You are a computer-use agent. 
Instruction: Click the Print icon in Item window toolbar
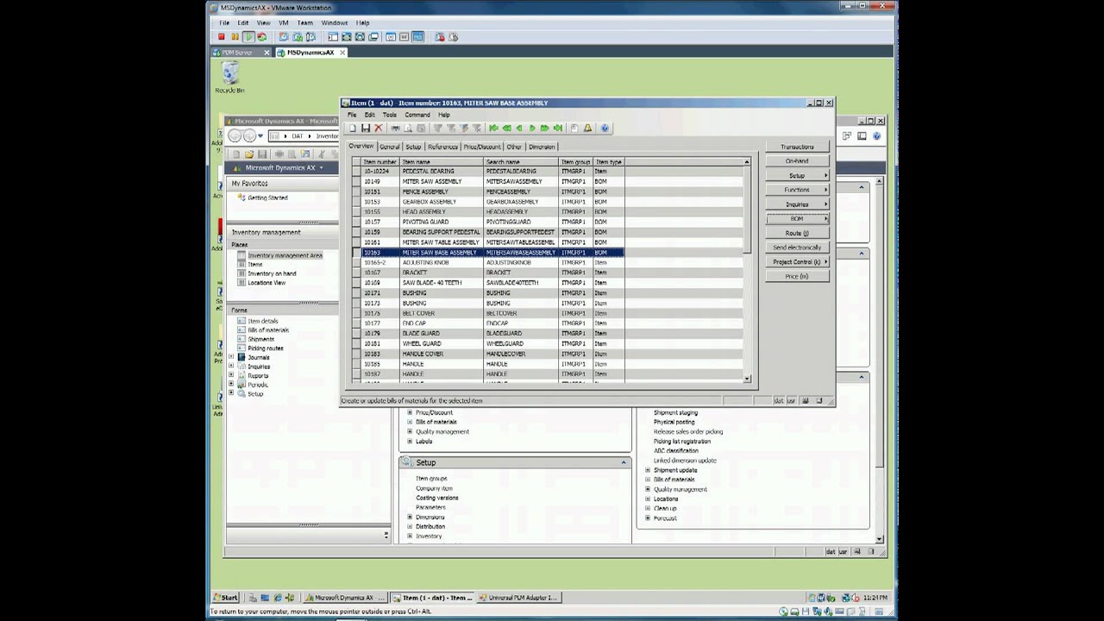pos(396,129)
